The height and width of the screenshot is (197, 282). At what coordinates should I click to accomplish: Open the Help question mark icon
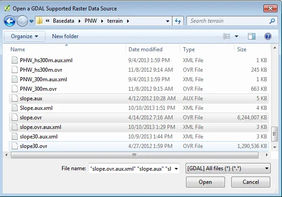pos(268,36)
